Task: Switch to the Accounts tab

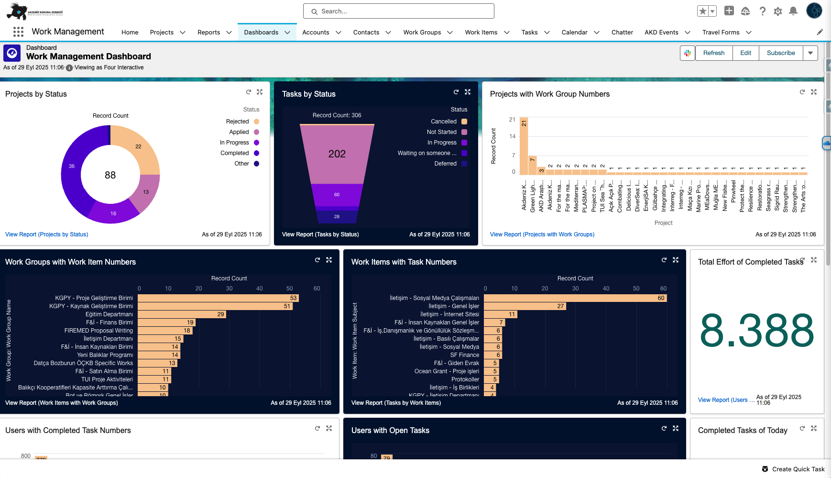Action: tap(316, 33)
